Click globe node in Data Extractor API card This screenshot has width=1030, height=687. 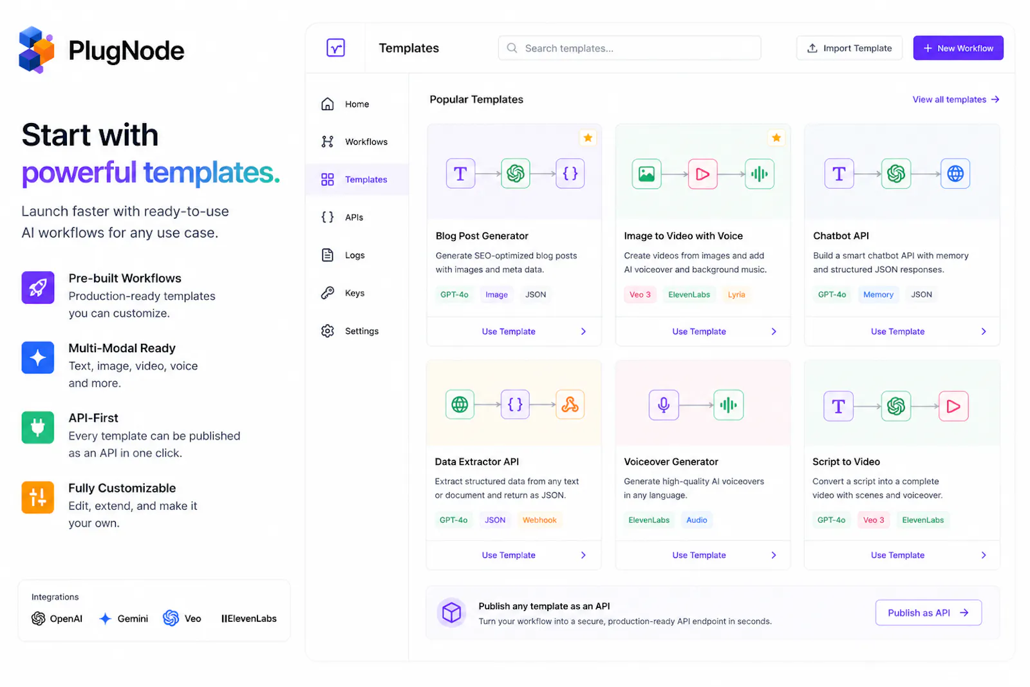[460, 404]
